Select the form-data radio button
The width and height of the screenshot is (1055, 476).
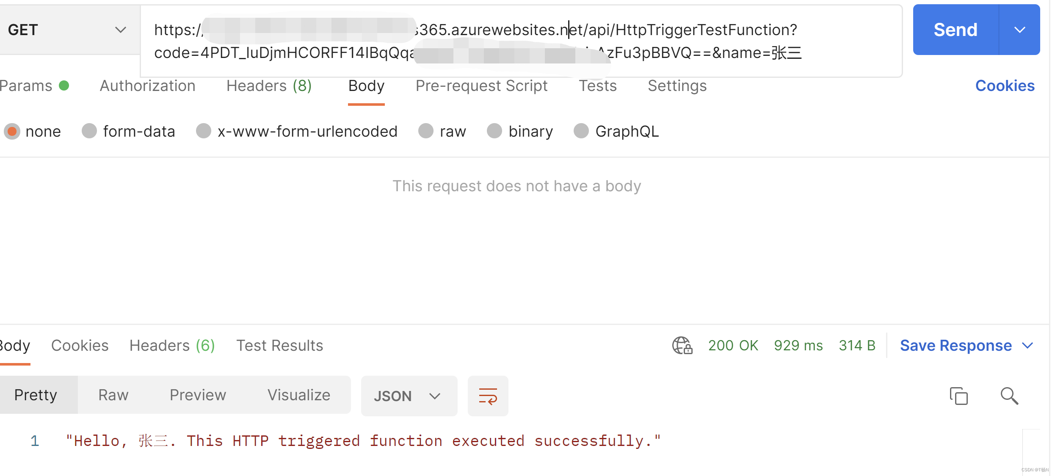click(x=89, y=131)
